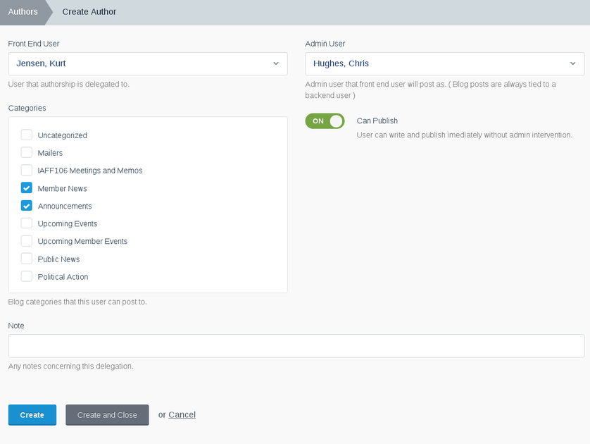This screenshot has height=444, width=590.
Task: Open the Admin User dropdown
Action: (445, 63)
